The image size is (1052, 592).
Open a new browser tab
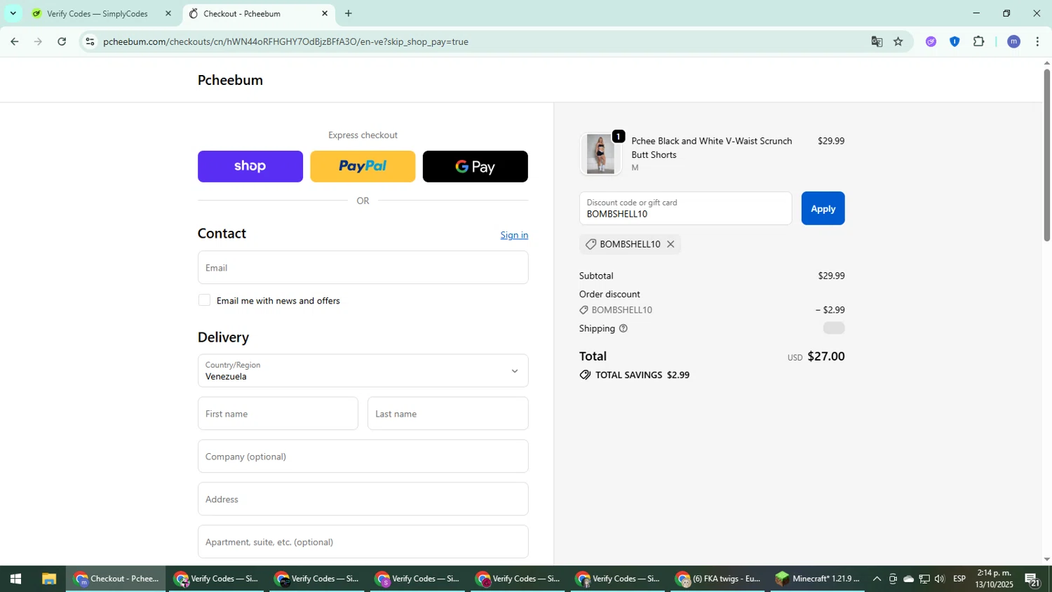[x=349, y=13]
